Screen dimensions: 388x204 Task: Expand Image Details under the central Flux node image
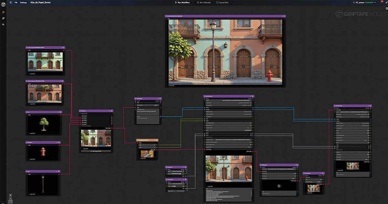(210, 187)
